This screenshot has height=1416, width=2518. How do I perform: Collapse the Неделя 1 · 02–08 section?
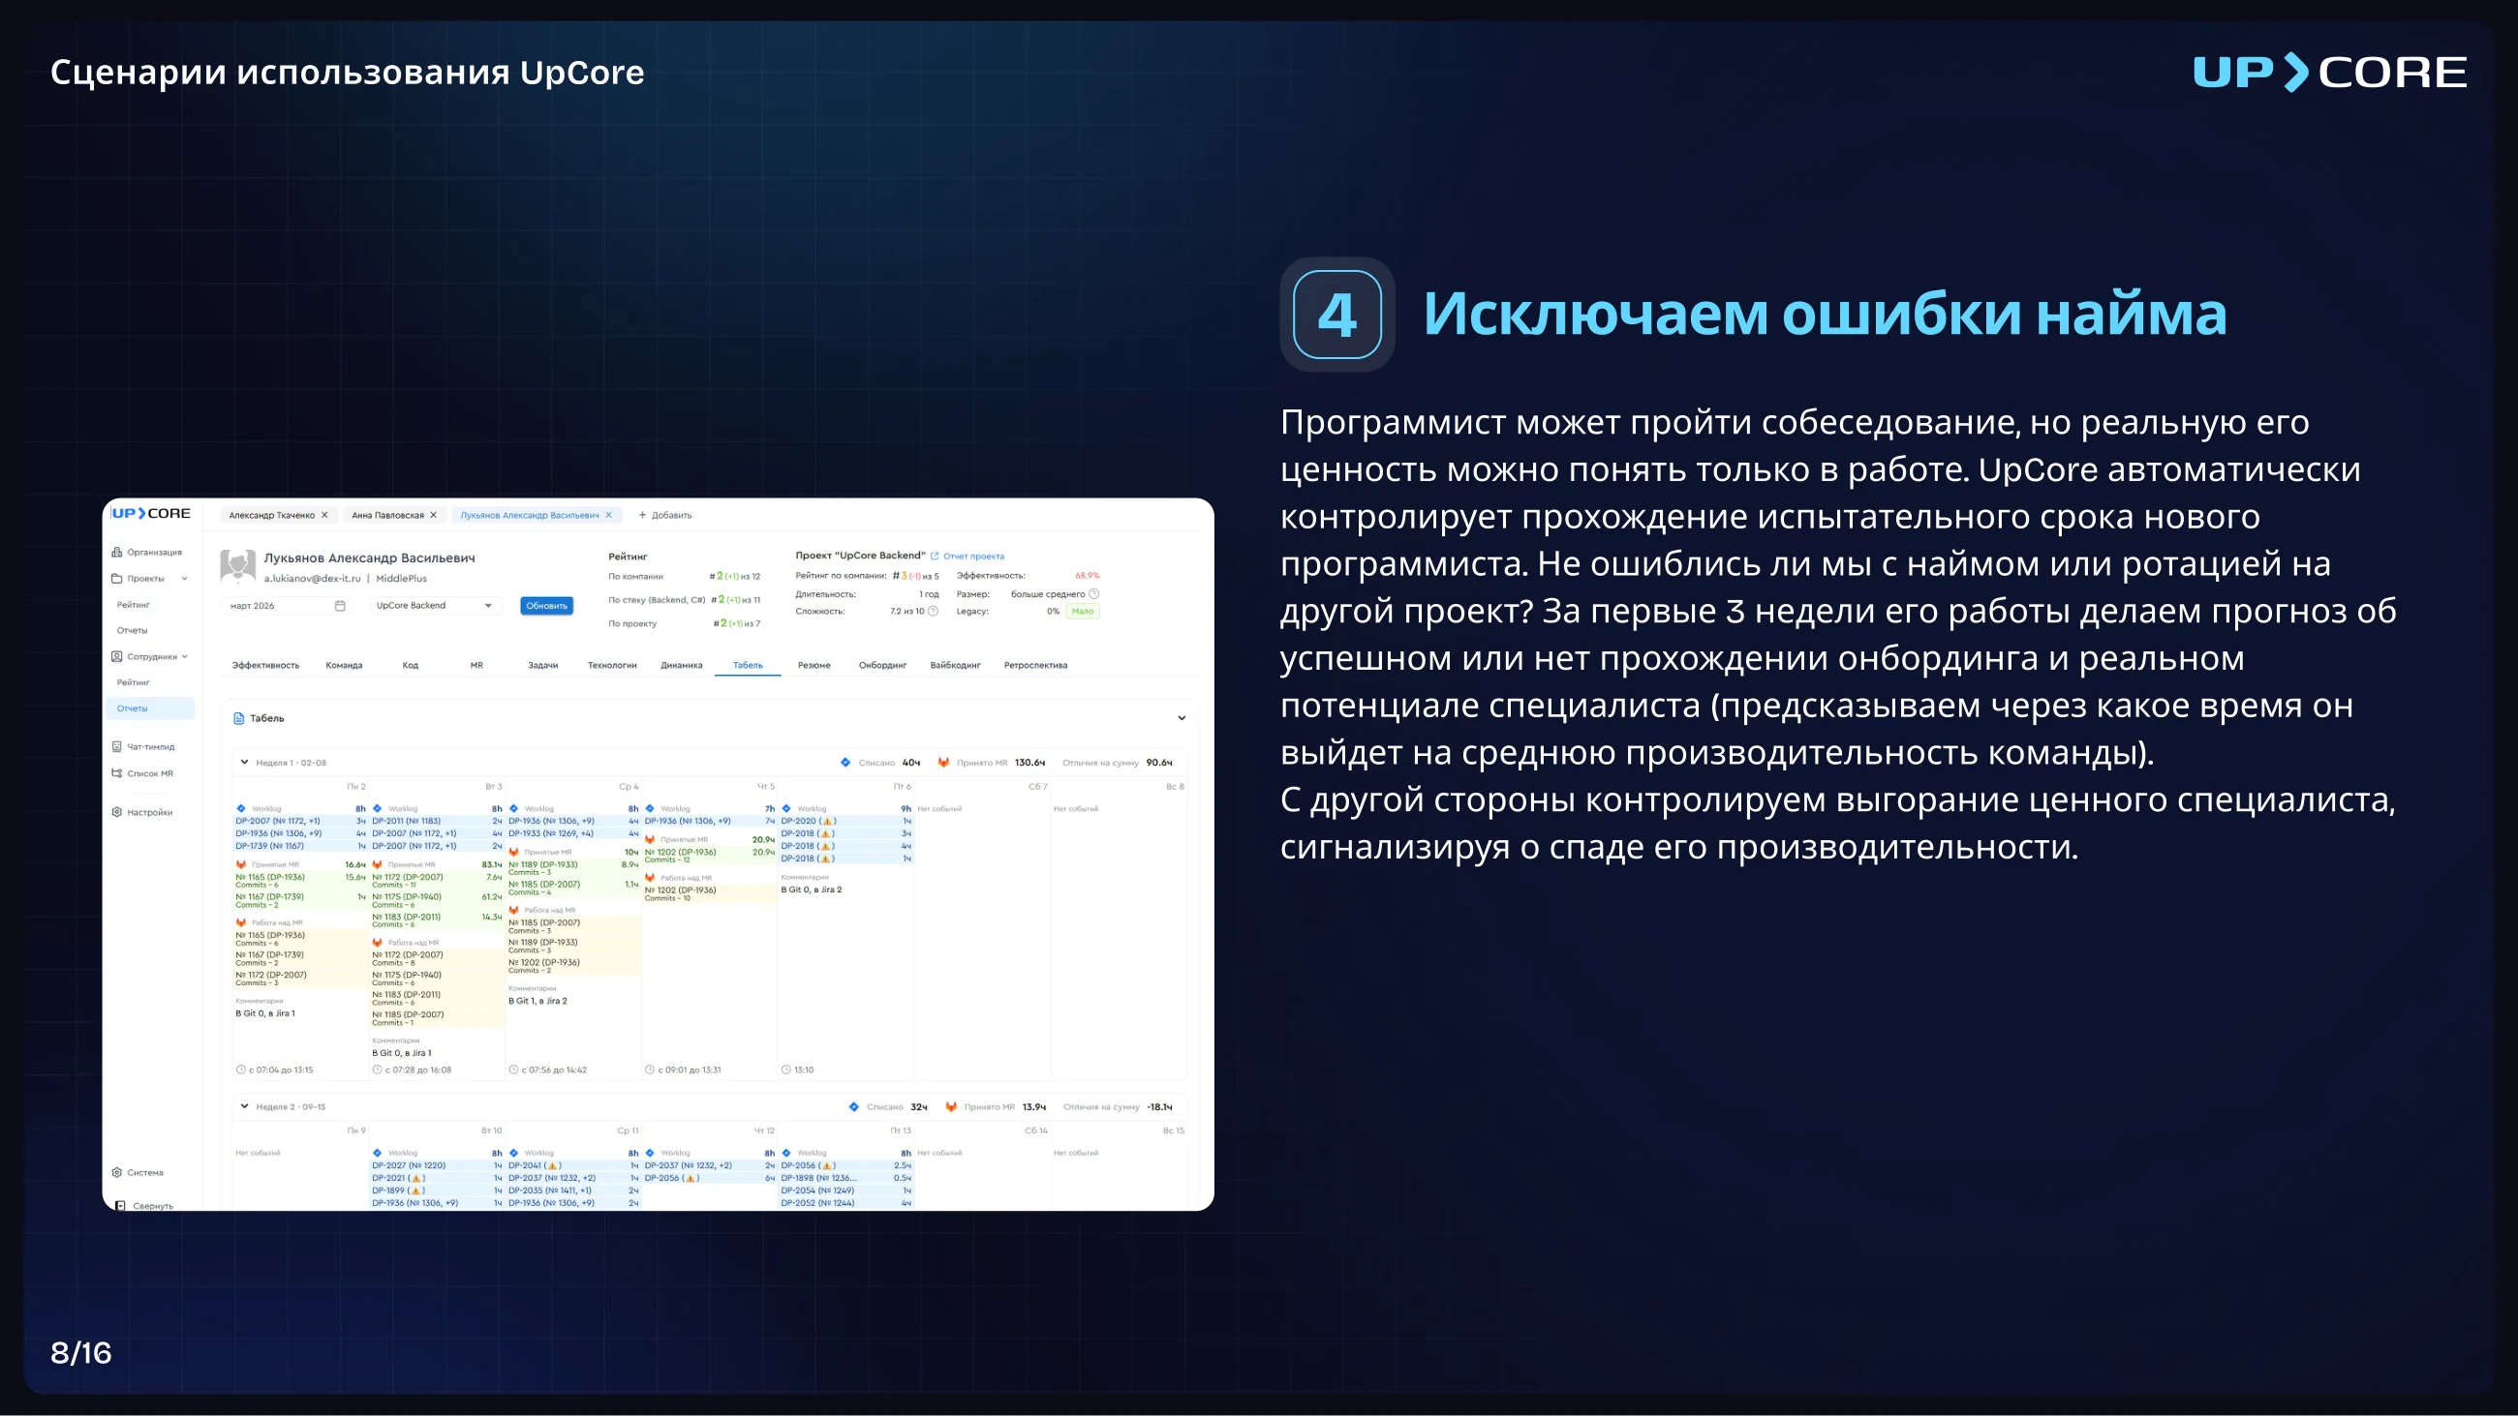(244, 763)
